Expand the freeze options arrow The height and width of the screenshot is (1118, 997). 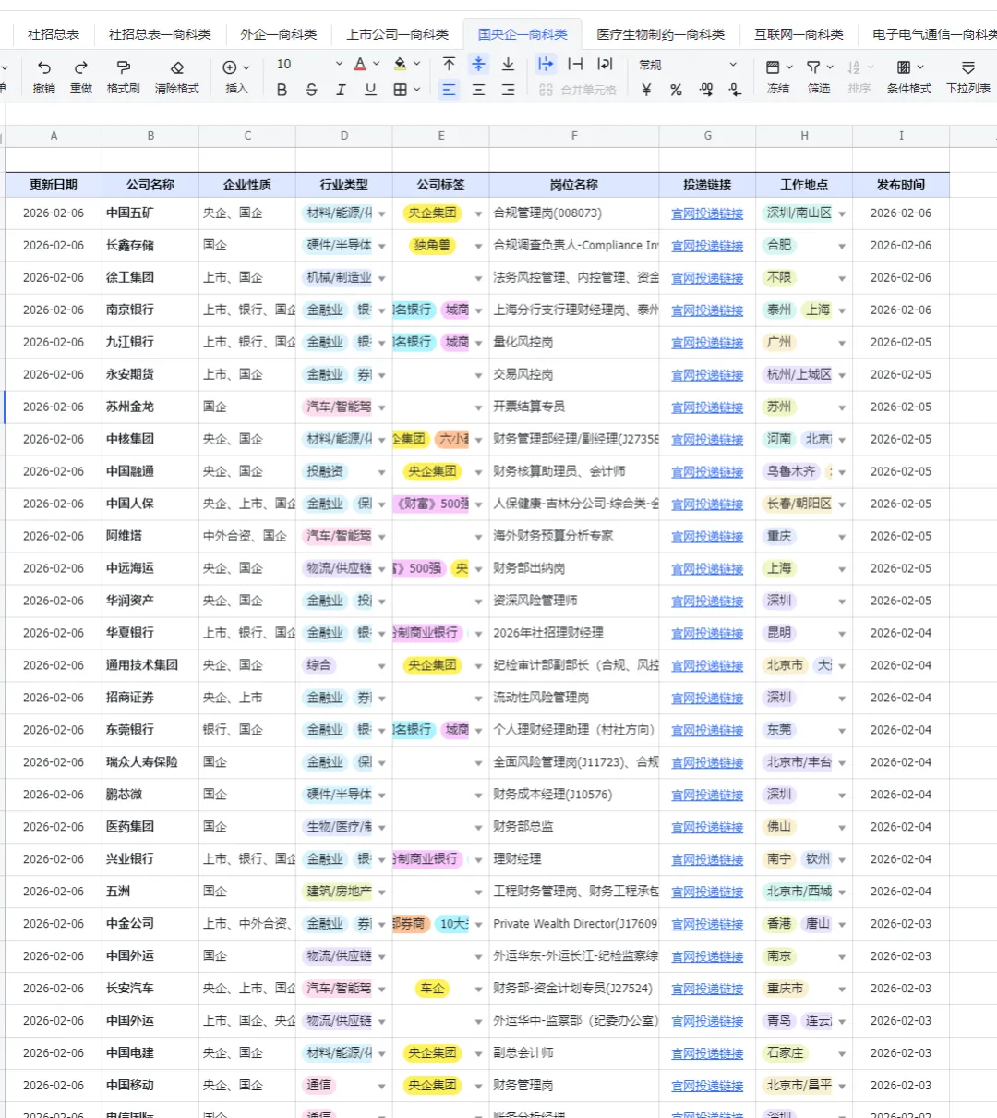pos(789,67)
